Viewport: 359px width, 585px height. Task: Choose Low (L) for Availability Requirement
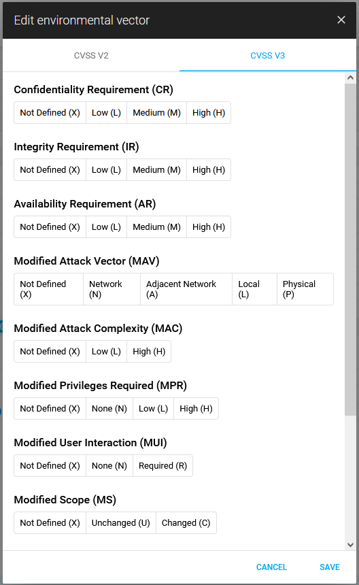(x=106, y=227)
